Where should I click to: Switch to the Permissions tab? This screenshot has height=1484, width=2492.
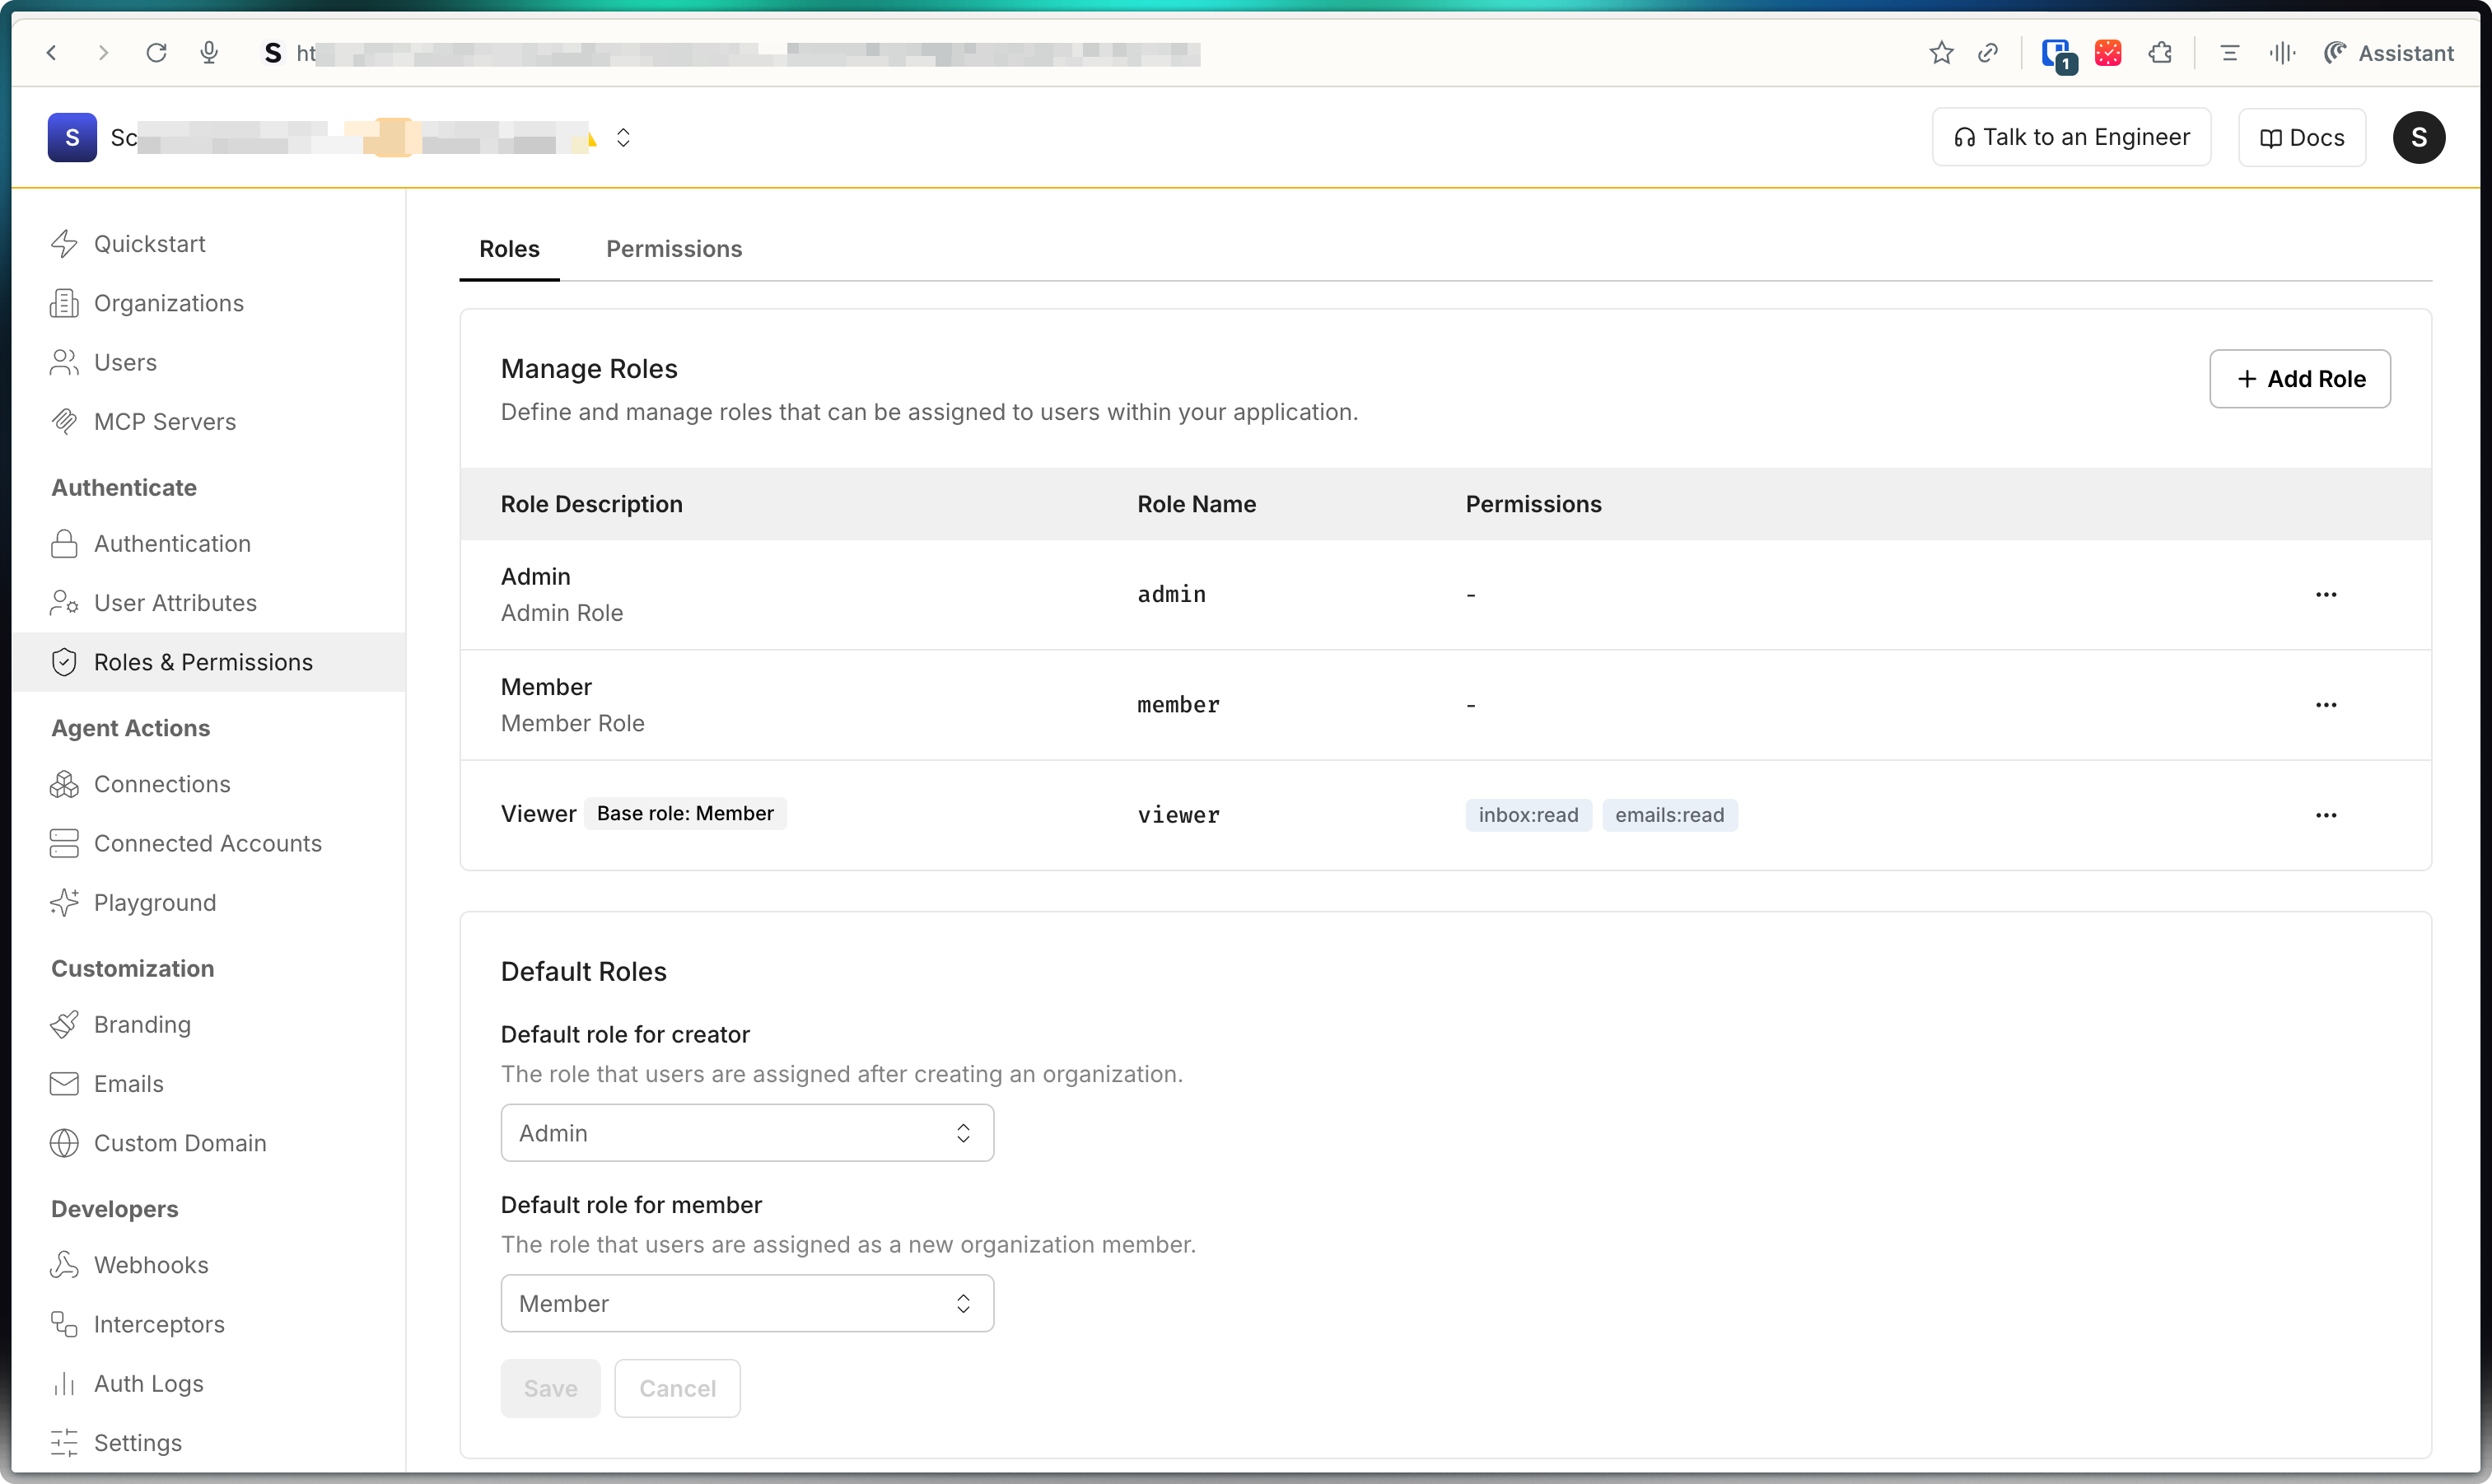[673, 249]
